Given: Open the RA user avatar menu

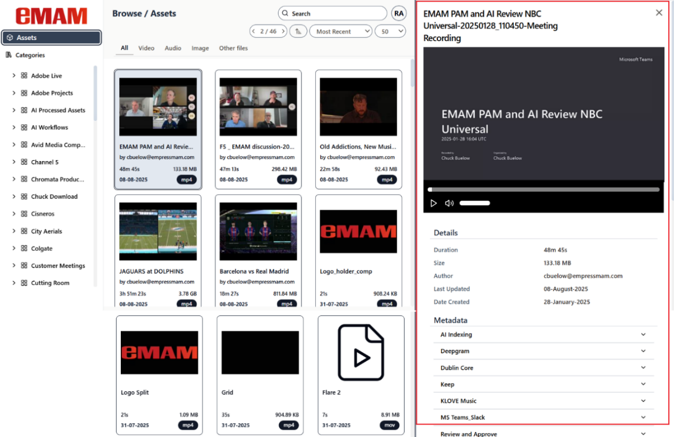Looking at the screenshot, I should coord(399,13).
